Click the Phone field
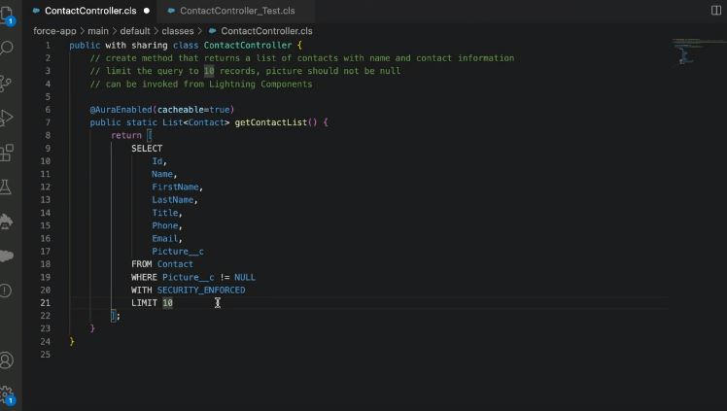Screen dimensions: 727x411 pyautogui.click(x=165, y=225)
